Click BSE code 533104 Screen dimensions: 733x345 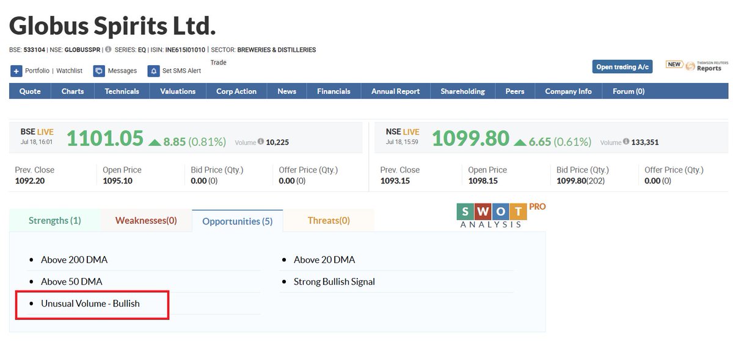34,50
